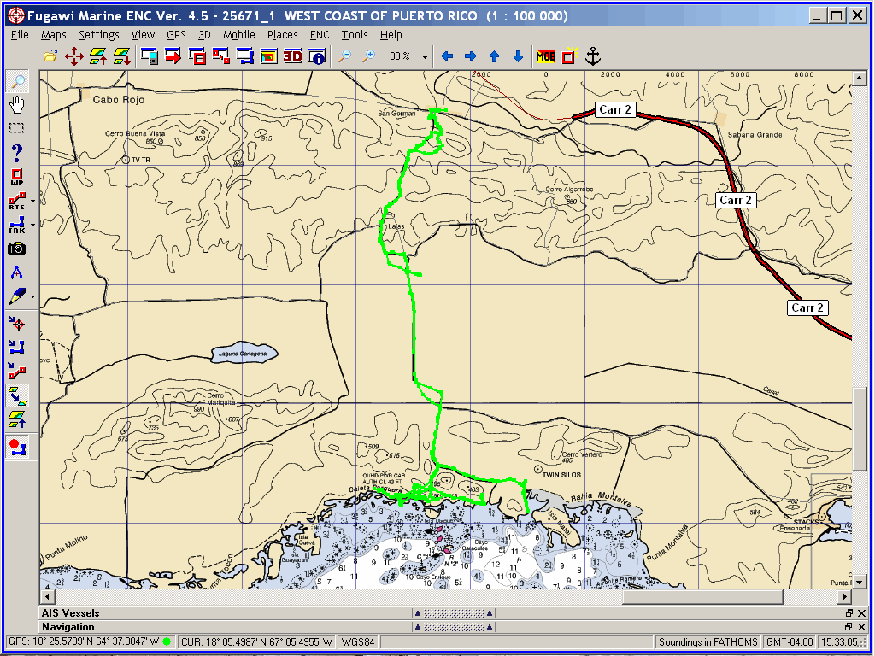
Task: Click the Navigation panel expand grip
Action: pos(453,626)
